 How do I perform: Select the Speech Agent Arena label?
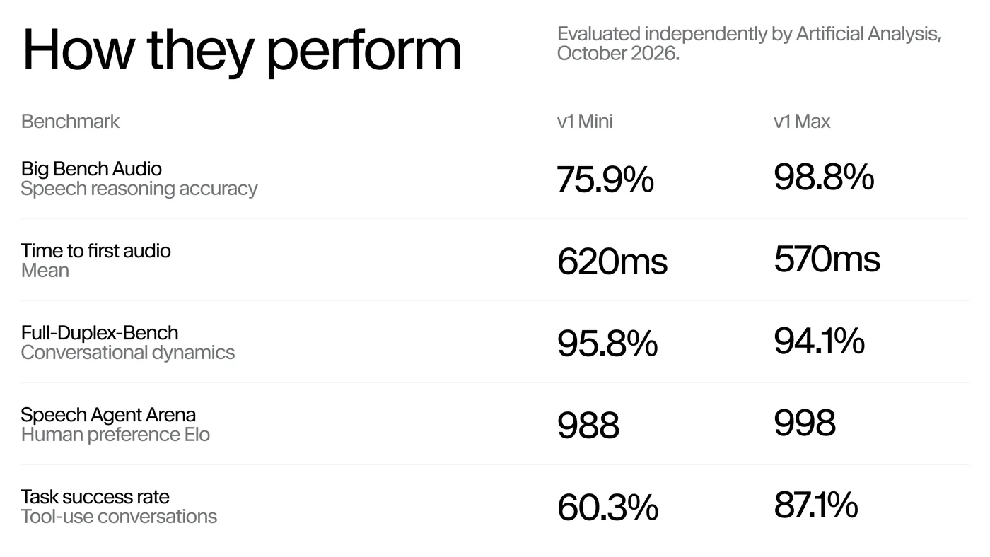coord(108,415)
